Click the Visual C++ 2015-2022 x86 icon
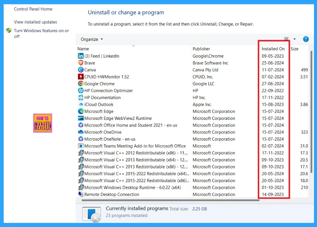 click(81, 180)
